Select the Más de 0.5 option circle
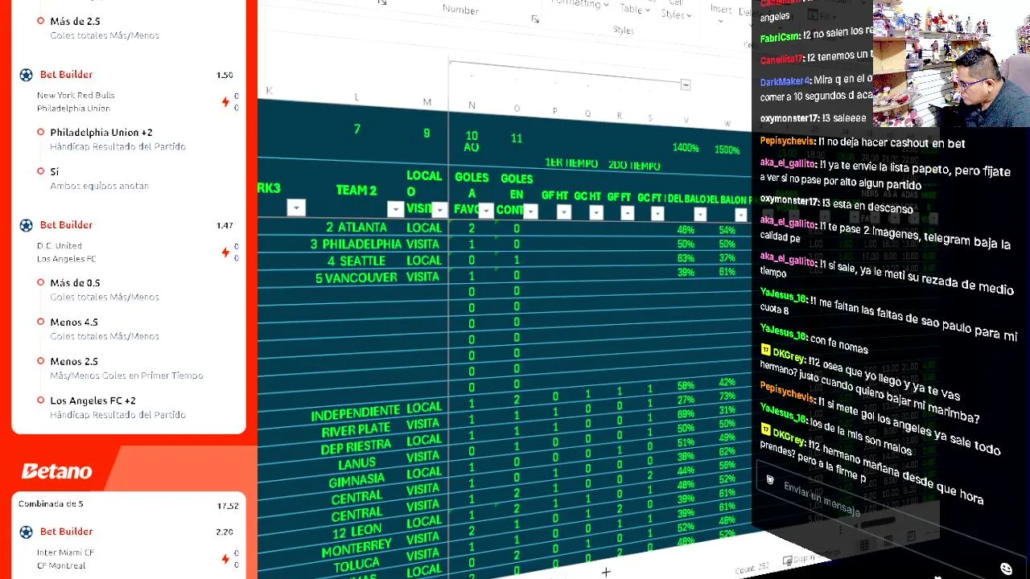 click(x=40, y=282)
